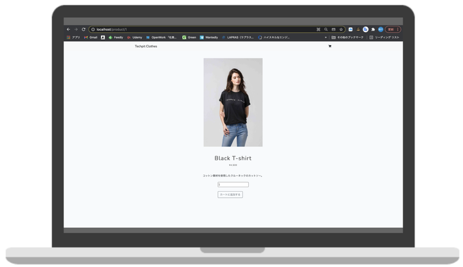The image size is (463, 267).
Task: Click the browser forward arrow
Action: point(76,30)
